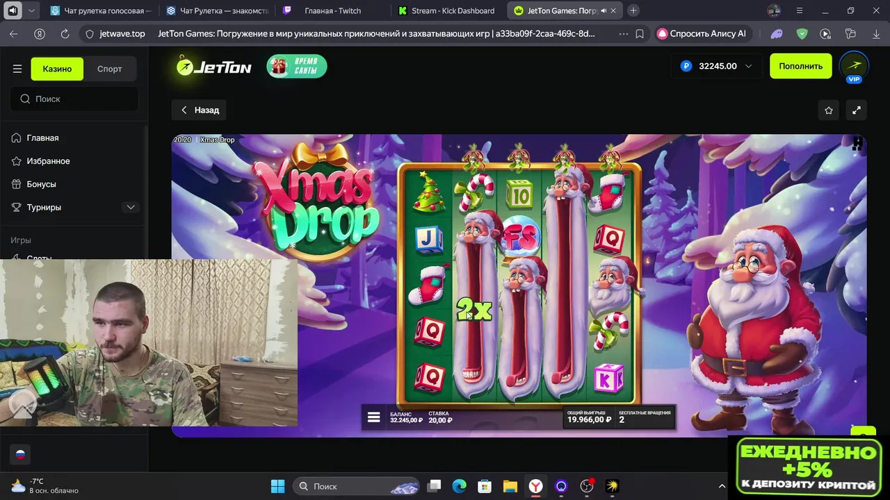Open the Yandex home button
Image resolution: width=890 pixels, height=500 pixels.
pos(40,33)
